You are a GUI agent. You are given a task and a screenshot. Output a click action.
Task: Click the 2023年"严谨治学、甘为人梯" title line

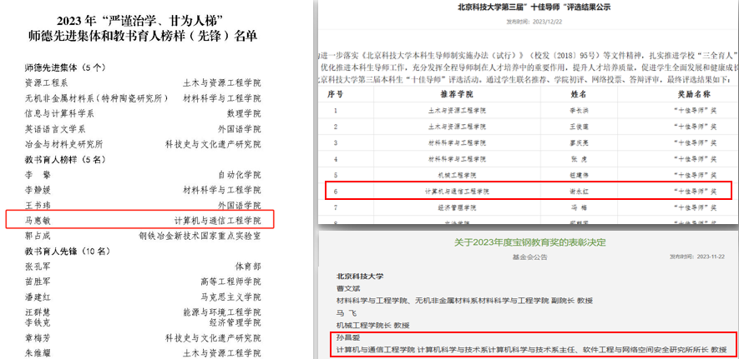[139, 21]
